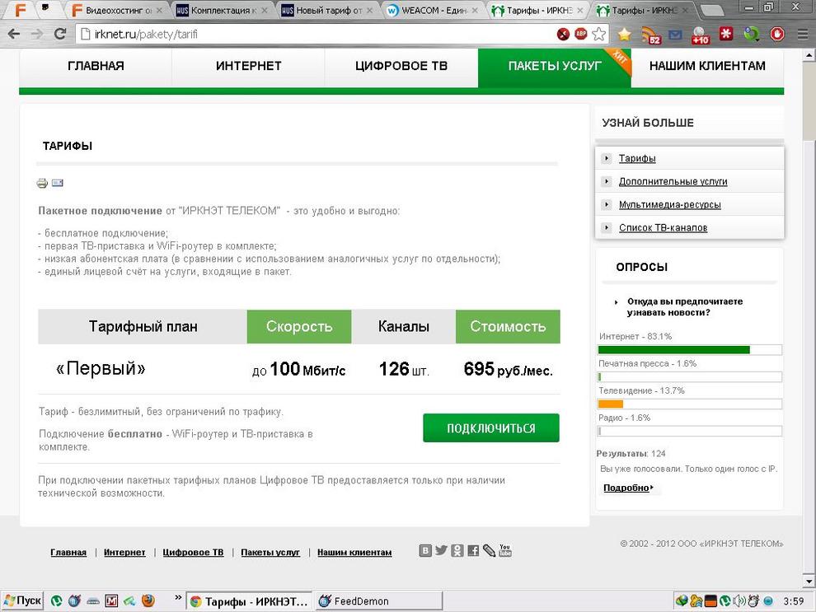Image resolution: width=816 pixels, height=612 pixels.
Task: Click the page scrollbar down arrow
Action: tap(809, 581)
